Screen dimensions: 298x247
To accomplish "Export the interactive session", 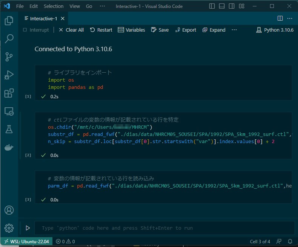I will pos(186,30).
